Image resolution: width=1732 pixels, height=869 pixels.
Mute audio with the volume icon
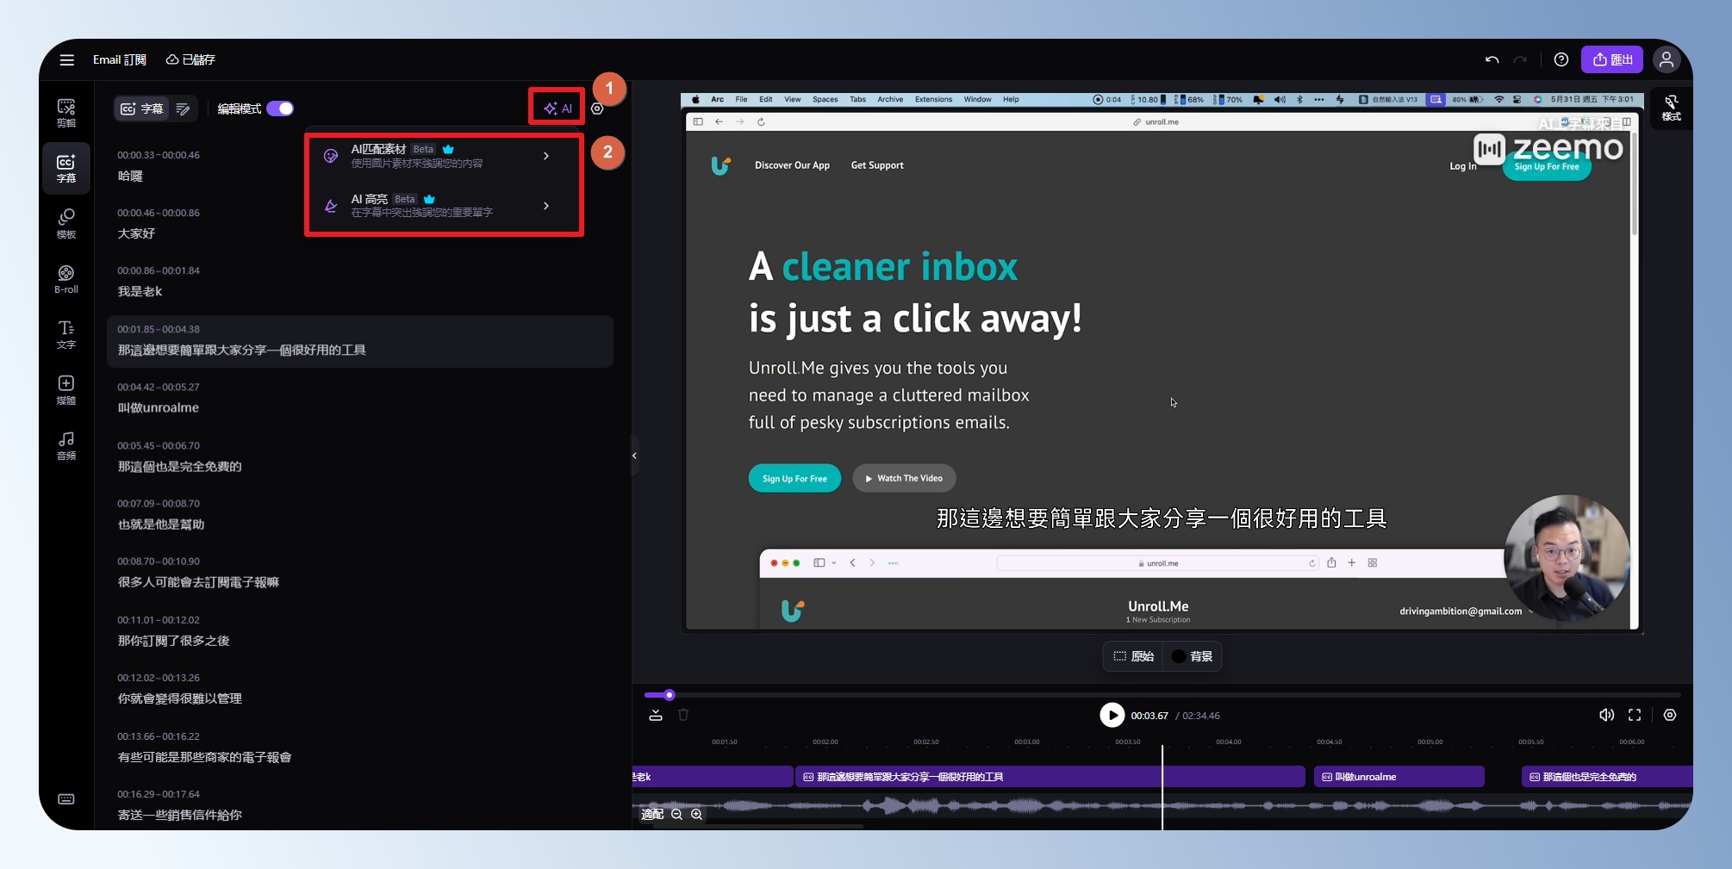(1606, 715)
